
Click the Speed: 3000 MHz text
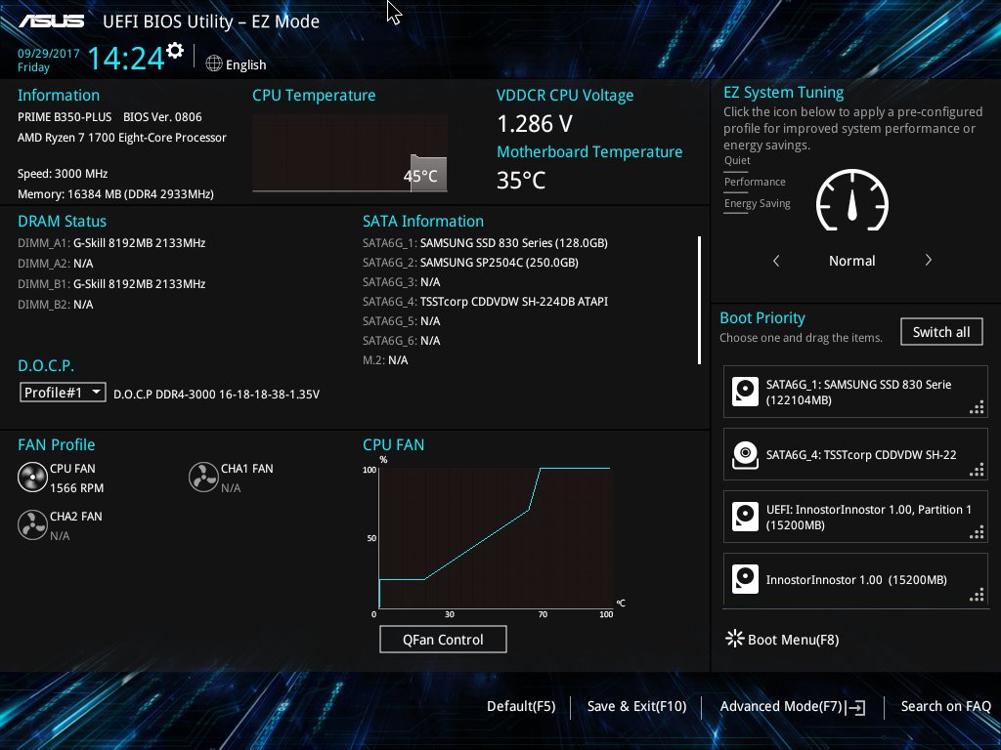tap(63, 174)
